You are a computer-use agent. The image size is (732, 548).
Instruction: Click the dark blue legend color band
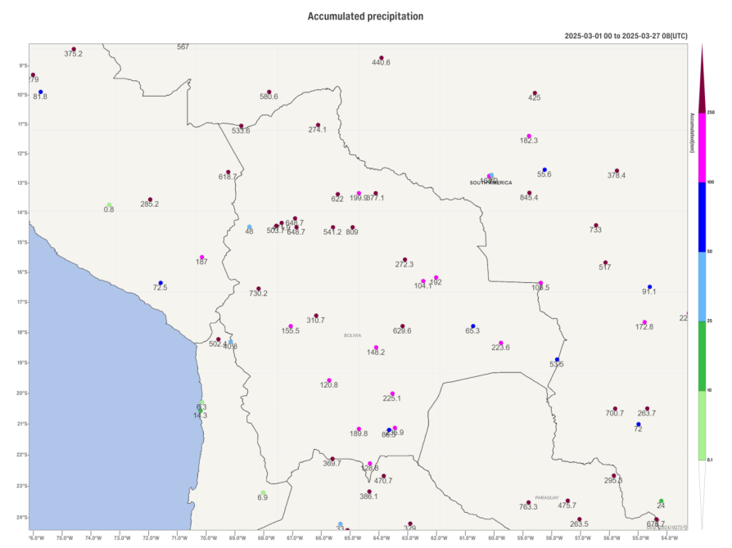pyautogui.click(x=702, y=217)
